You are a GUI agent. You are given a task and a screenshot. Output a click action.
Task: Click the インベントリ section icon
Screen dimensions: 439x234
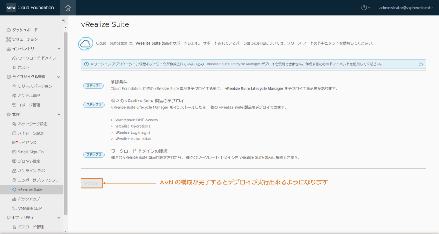tap(9, 49)
